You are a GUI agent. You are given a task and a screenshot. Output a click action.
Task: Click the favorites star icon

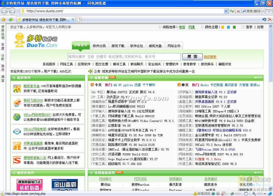pos(3,20)
